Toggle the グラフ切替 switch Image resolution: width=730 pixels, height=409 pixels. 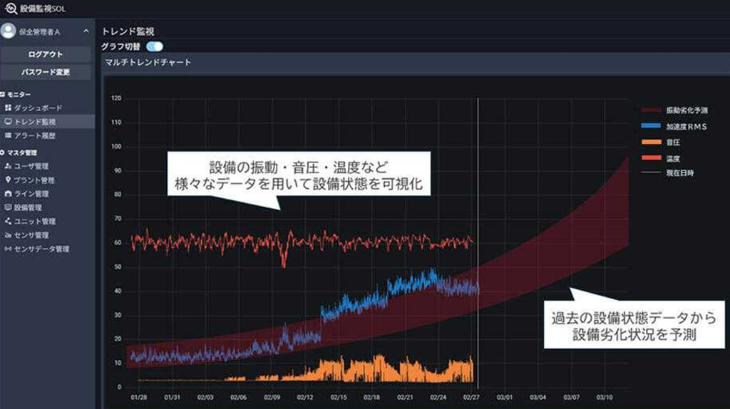(155, 46)
